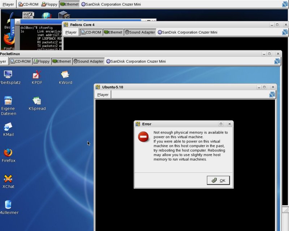289x231 pixels.
Task: Click the Ubuntu-5.10 window title bar
Action: tap(173, 87)
